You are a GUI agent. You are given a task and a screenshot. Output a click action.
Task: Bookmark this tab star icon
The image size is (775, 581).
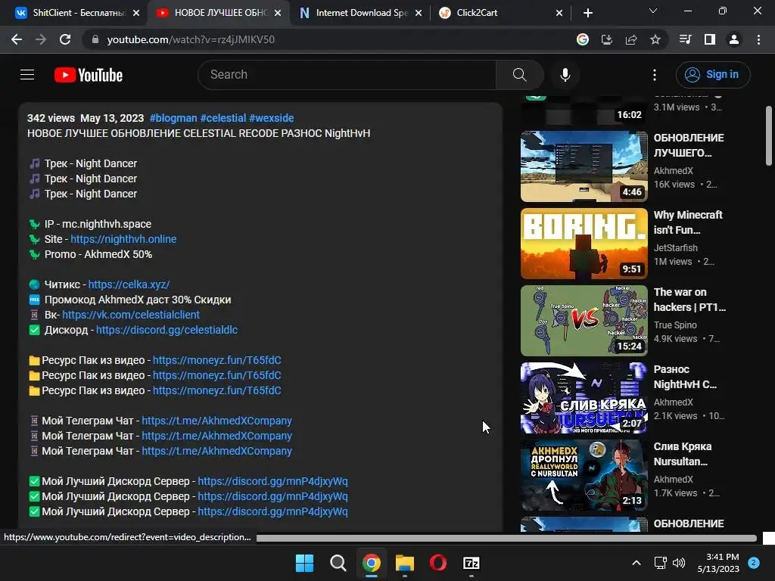[655, 39]
